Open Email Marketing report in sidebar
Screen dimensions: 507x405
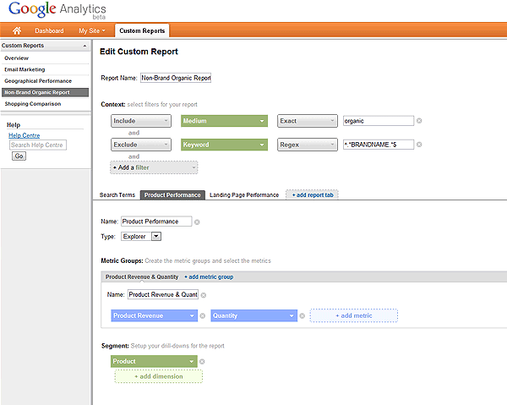tap(25, 69)
